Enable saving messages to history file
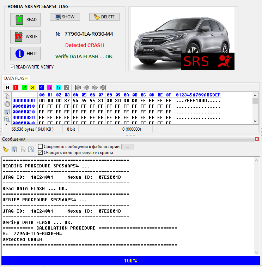 point(41,146)
